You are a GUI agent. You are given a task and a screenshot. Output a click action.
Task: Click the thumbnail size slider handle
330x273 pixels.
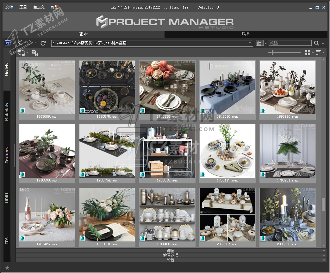tap(272, 53)
